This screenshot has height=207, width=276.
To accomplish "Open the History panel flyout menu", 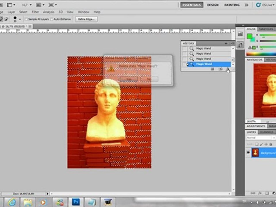I will click(232, 43).
